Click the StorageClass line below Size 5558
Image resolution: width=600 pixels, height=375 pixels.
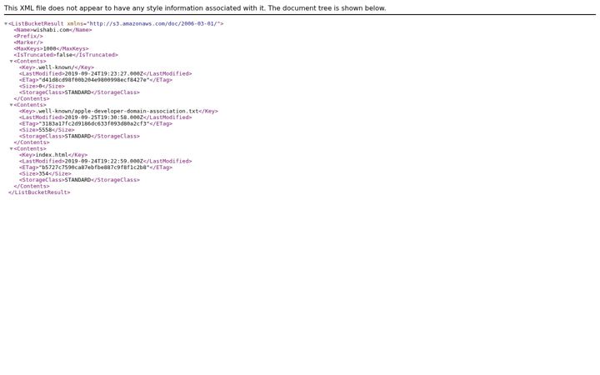(80, 136)
